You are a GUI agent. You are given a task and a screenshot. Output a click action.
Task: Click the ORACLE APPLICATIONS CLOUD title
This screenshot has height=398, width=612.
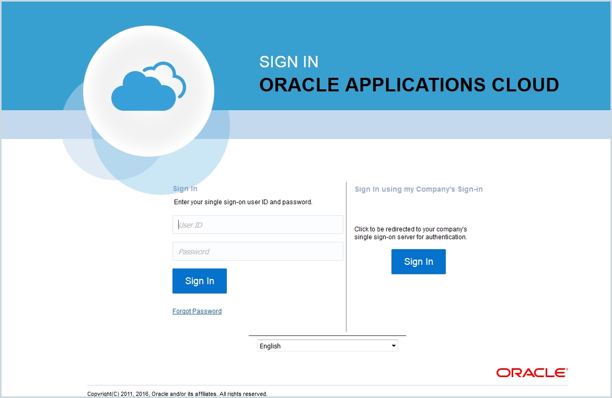[x=409, y=85]
